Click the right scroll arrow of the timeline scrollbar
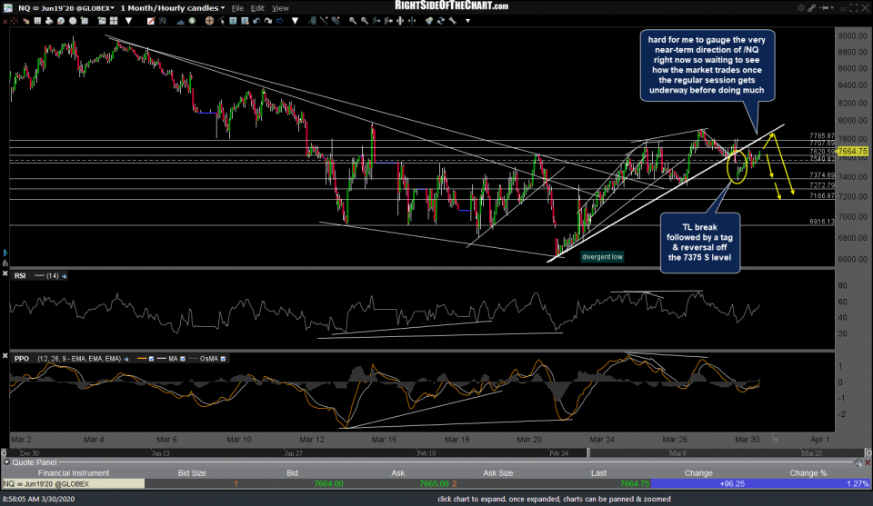Viewport: 873px width, 506px height. click(x=868, y=453)
